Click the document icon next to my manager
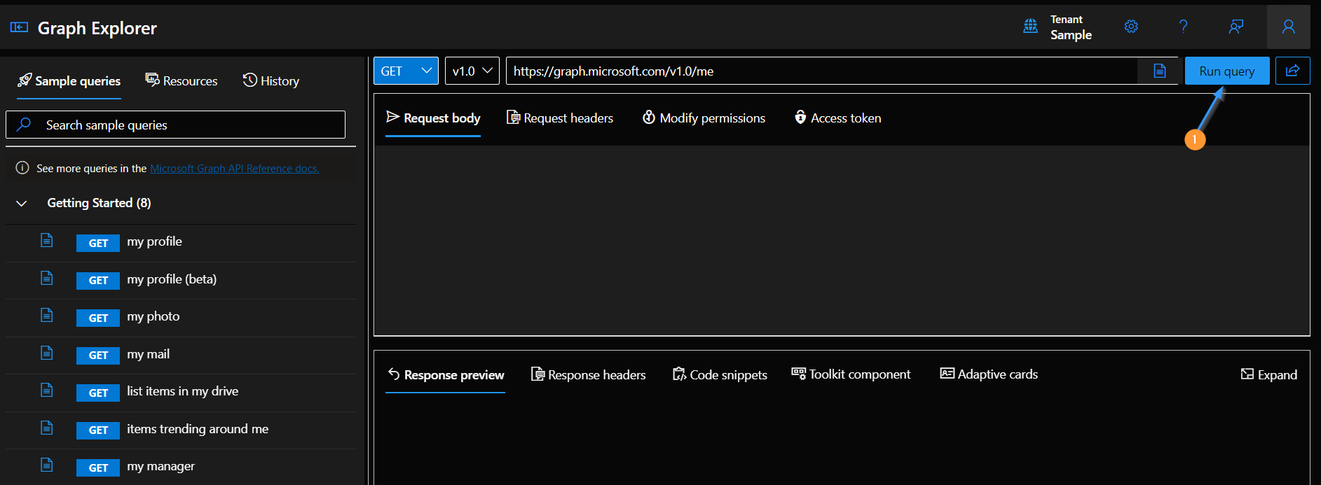The height and width of the screenshot is (485, 1321). [x=47, y=465]
